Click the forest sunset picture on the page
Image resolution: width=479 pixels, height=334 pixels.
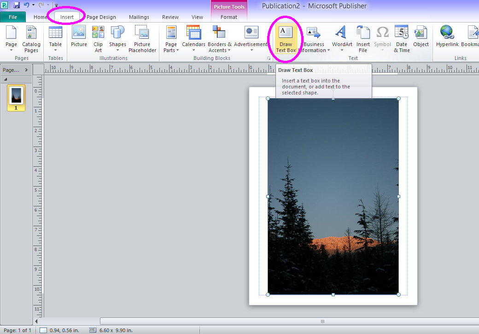[333, 197]
